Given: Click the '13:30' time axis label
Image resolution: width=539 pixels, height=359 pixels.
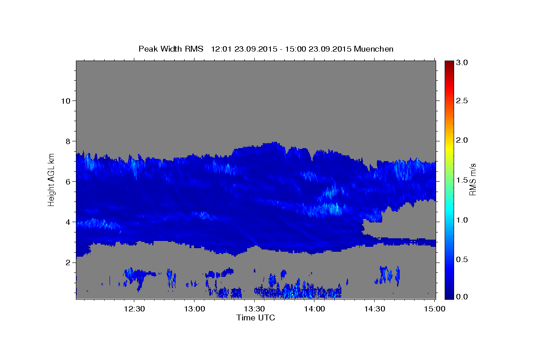Looking at the screenshot, I should coord(254,309).
